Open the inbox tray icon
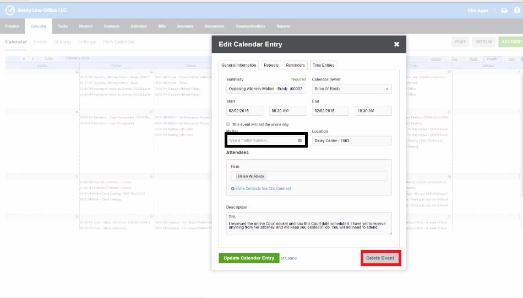 (504, 10)
